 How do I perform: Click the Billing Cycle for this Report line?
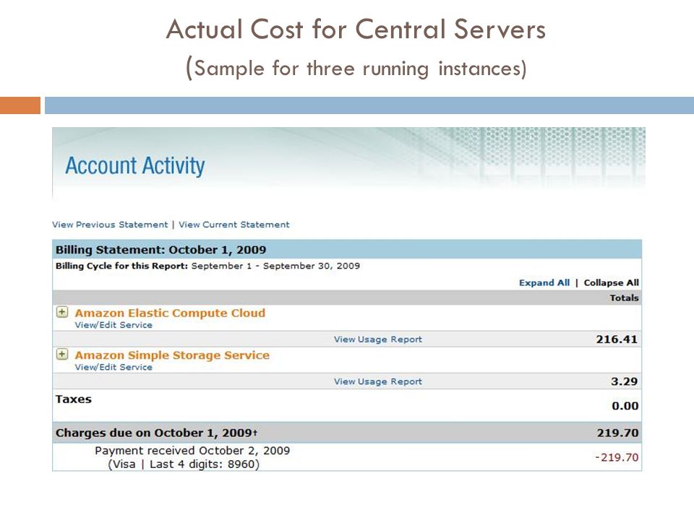(x=207, y=266)
